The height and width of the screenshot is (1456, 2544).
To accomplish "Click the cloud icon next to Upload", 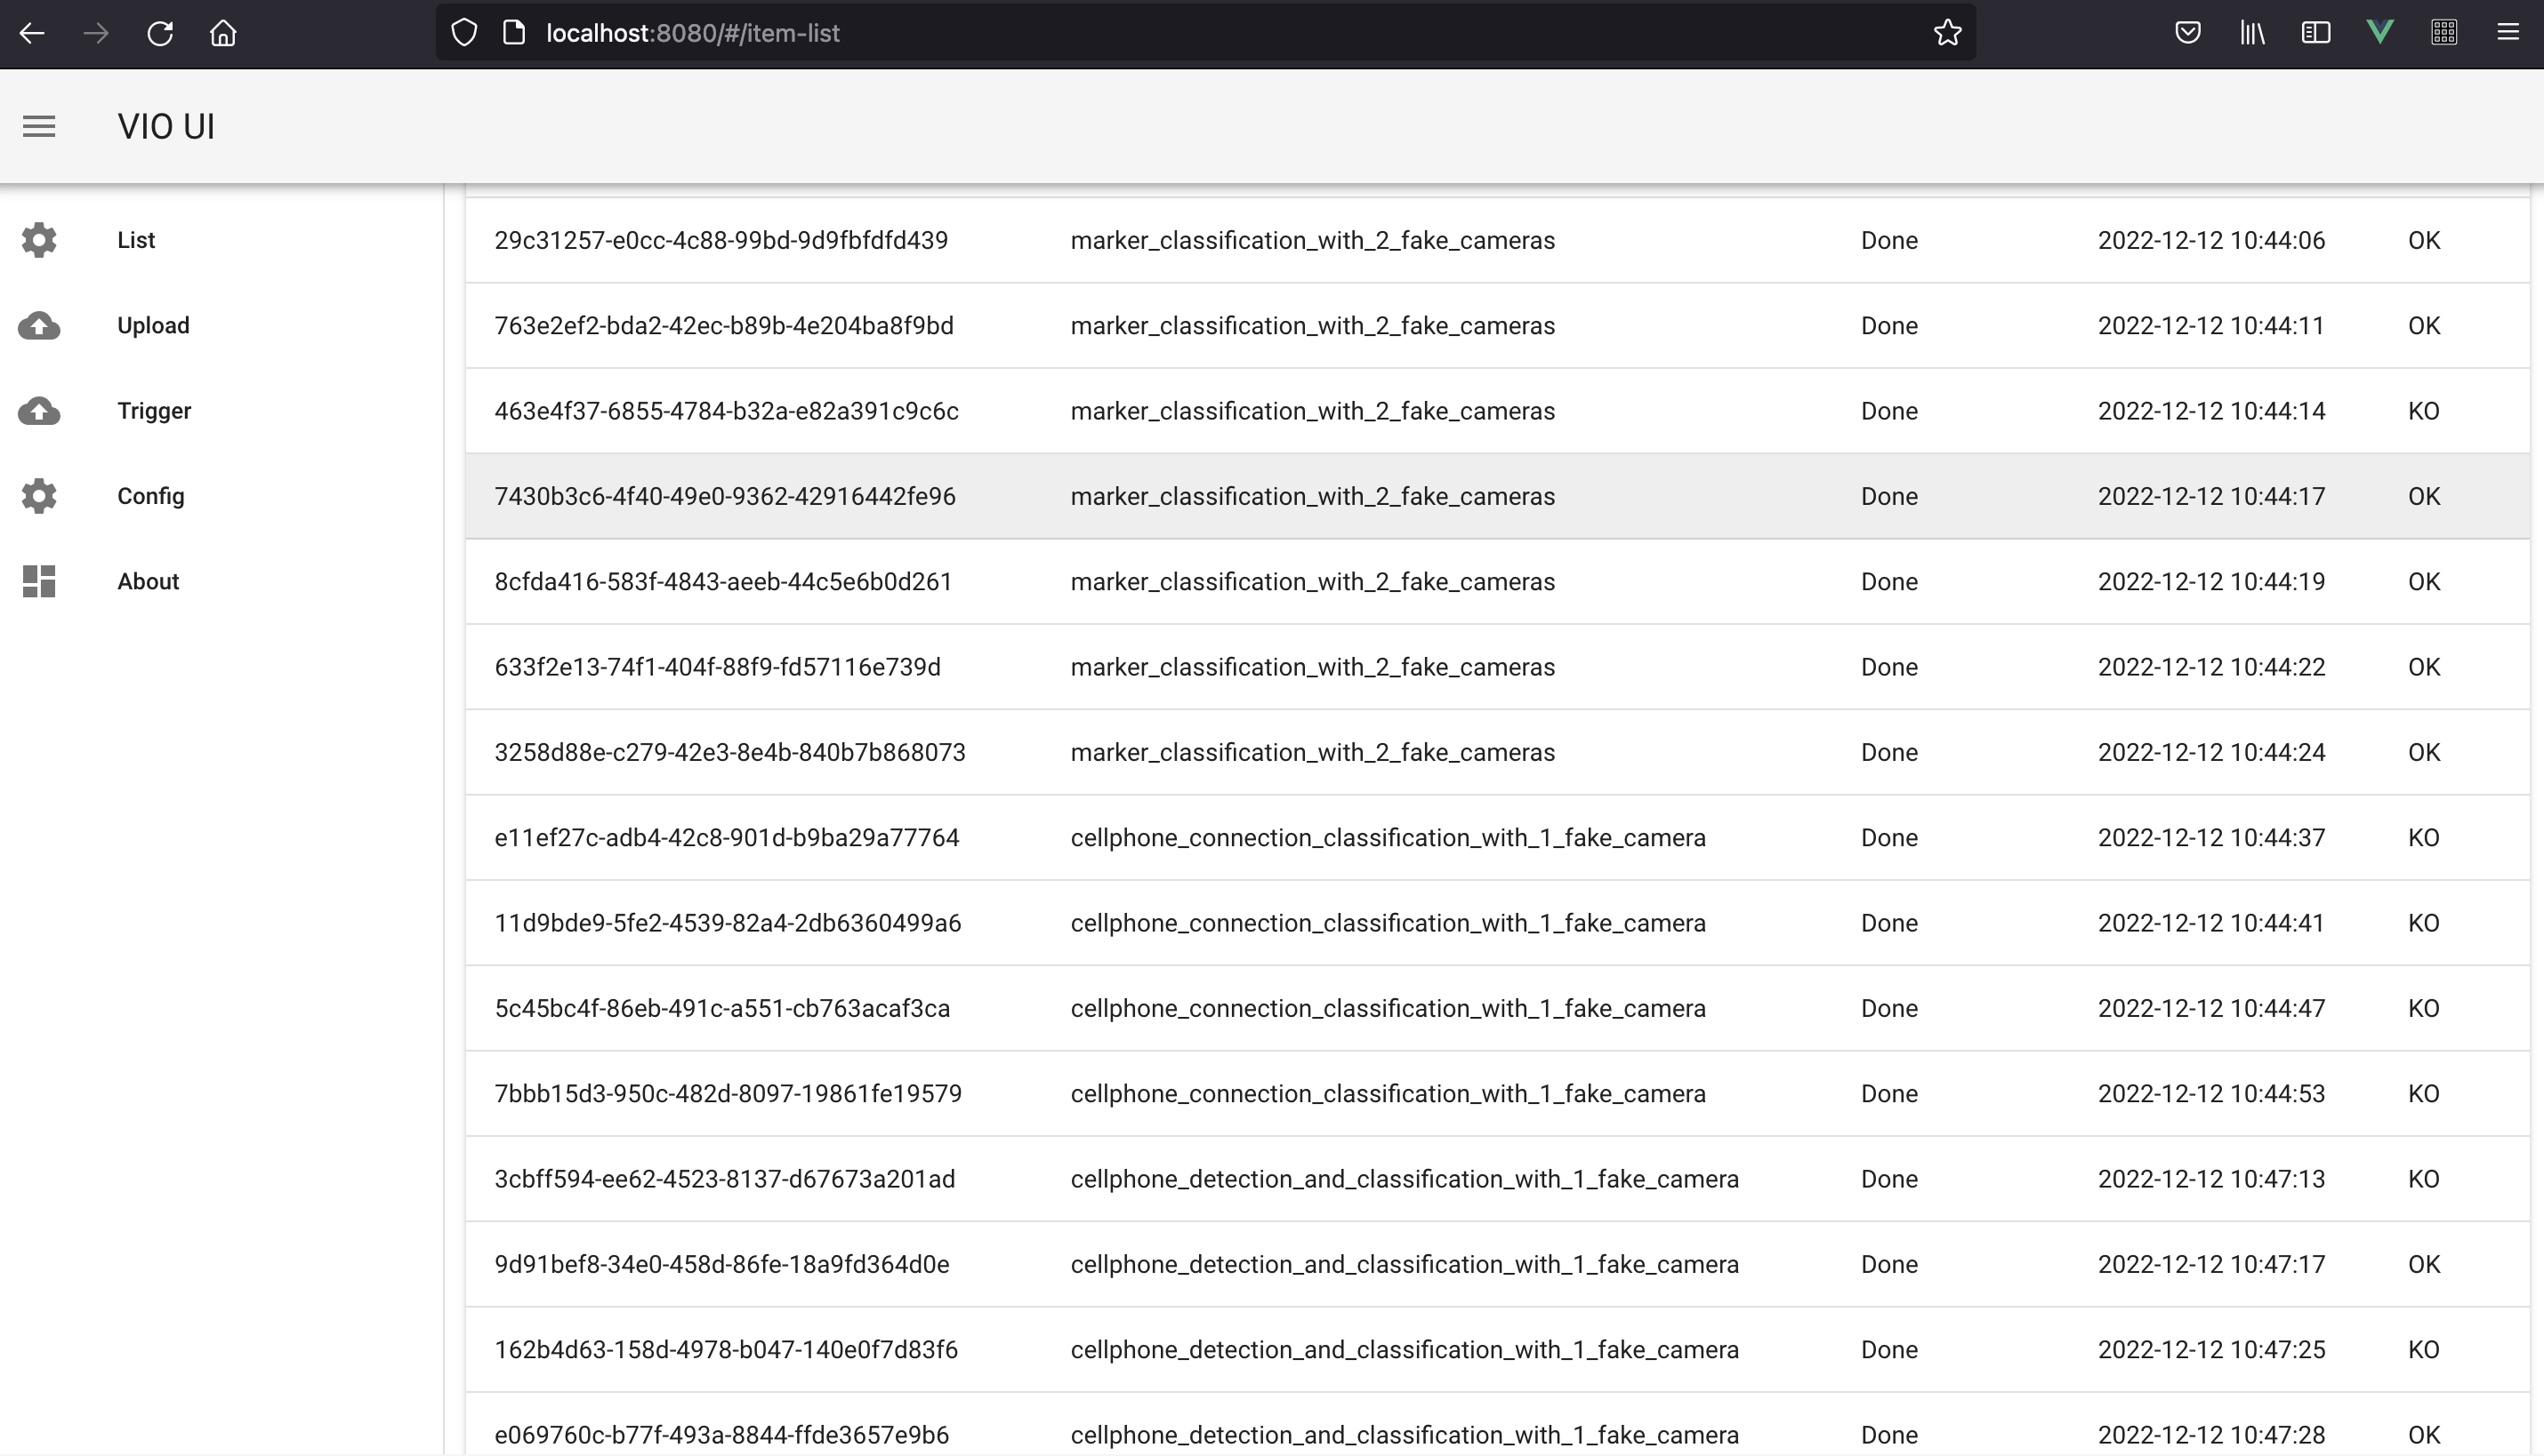I will click(39, 326).
